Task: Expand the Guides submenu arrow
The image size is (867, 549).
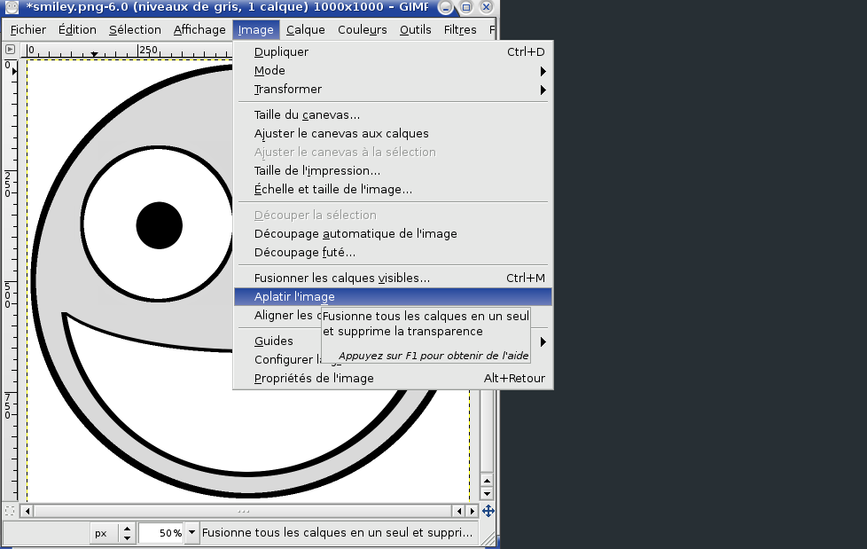Action: point(543,341)
